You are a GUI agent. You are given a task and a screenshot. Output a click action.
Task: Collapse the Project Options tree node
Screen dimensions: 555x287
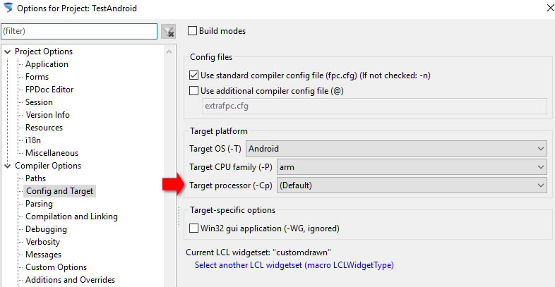[8, 52]
